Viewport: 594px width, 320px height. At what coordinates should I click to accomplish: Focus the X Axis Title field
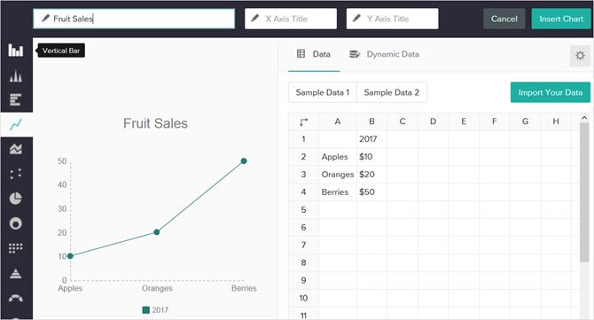(x=291, y=19)
